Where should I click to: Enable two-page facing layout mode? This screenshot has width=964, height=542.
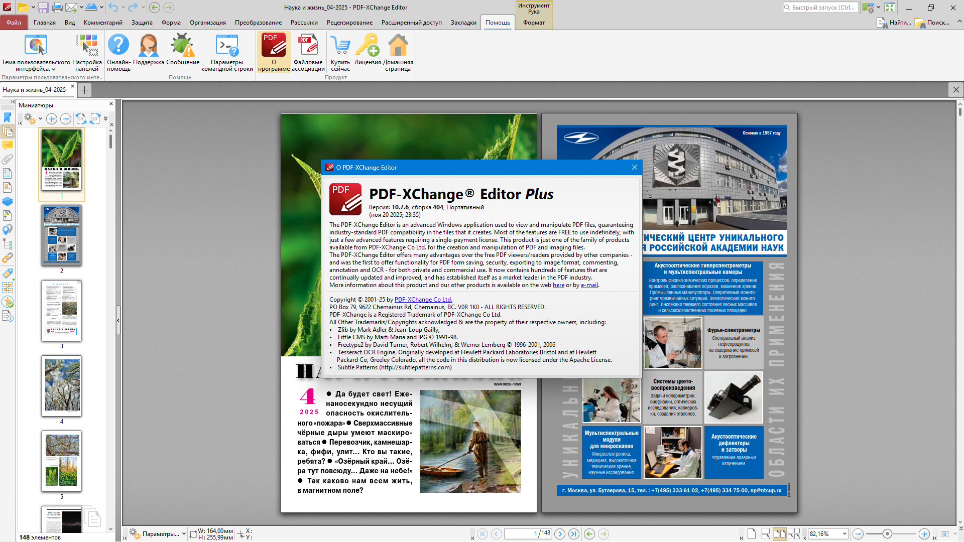coord(779,534)
